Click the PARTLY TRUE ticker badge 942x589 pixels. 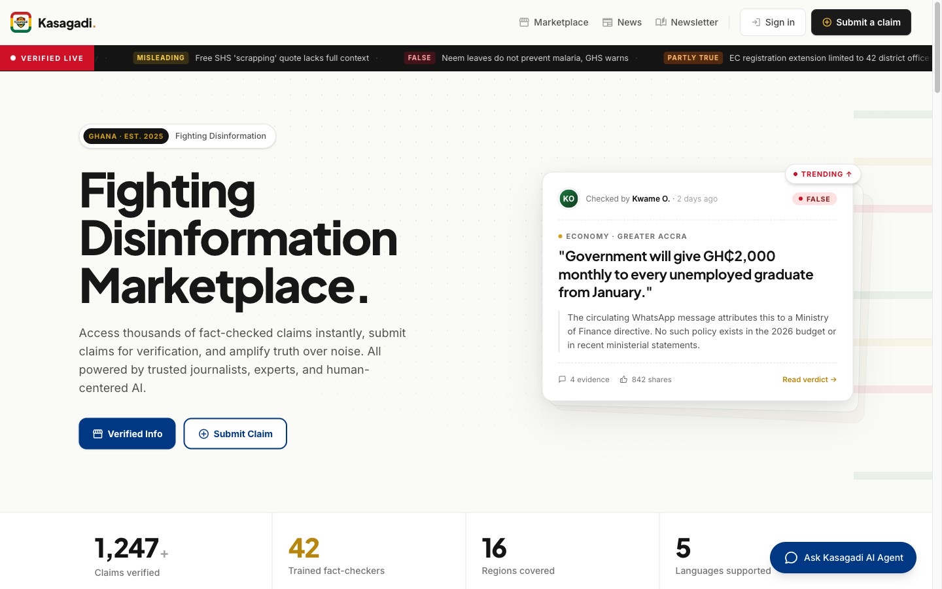click(x=693, y=58)
